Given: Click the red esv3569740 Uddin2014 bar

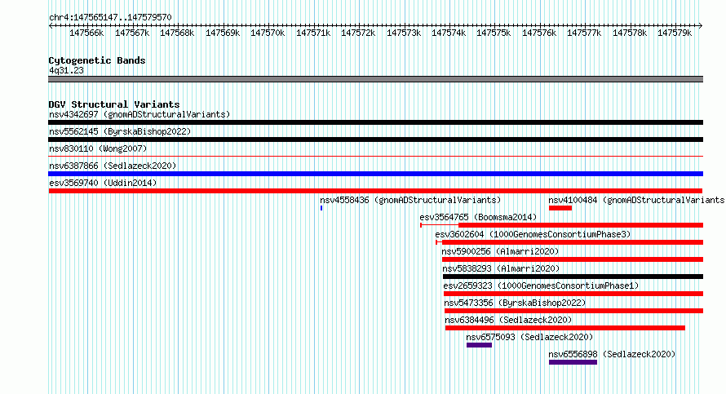Looking at the screenshot, I should (375, 191).
